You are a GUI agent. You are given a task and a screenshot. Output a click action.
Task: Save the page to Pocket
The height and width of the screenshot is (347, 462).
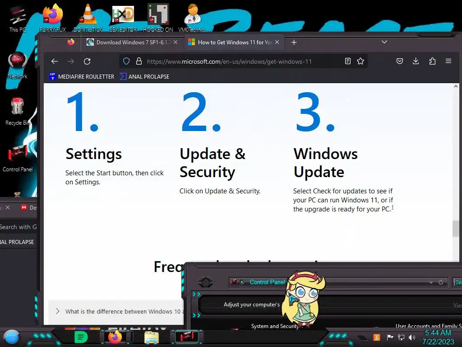400,61
